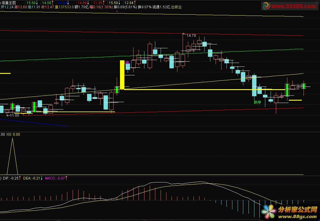Screen dimensions: 320x221
Task: Click the closing price 收12.47
Action: point(48,7)
